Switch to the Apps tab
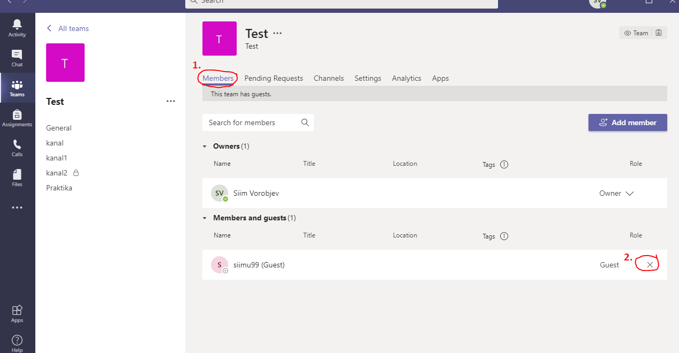Screen dimensions: 679x353 440,78
